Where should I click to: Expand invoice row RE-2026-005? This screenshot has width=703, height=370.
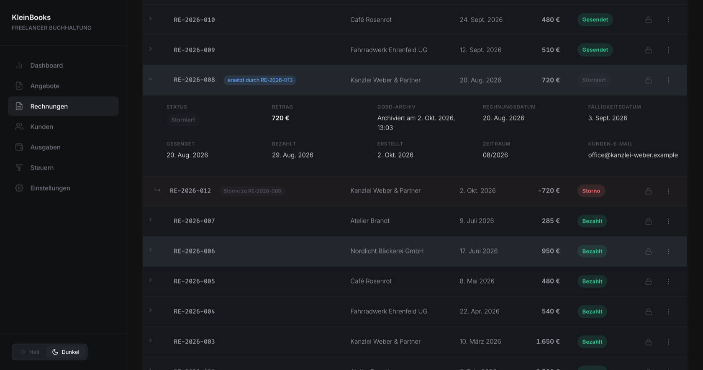click(151, 280)
